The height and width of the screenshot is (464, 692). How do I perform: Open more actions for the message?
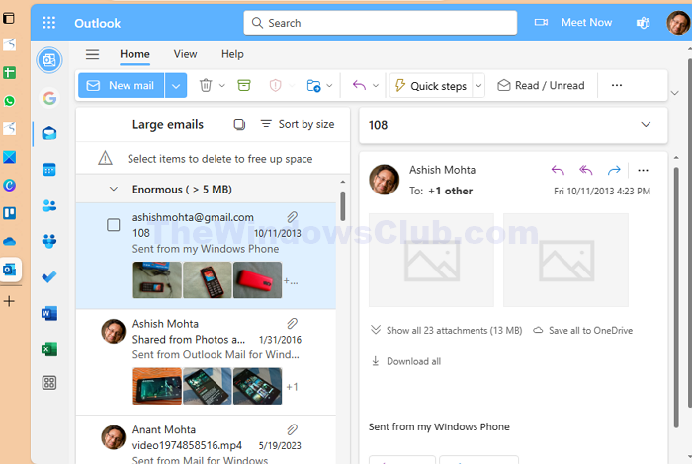click(643, 170)
